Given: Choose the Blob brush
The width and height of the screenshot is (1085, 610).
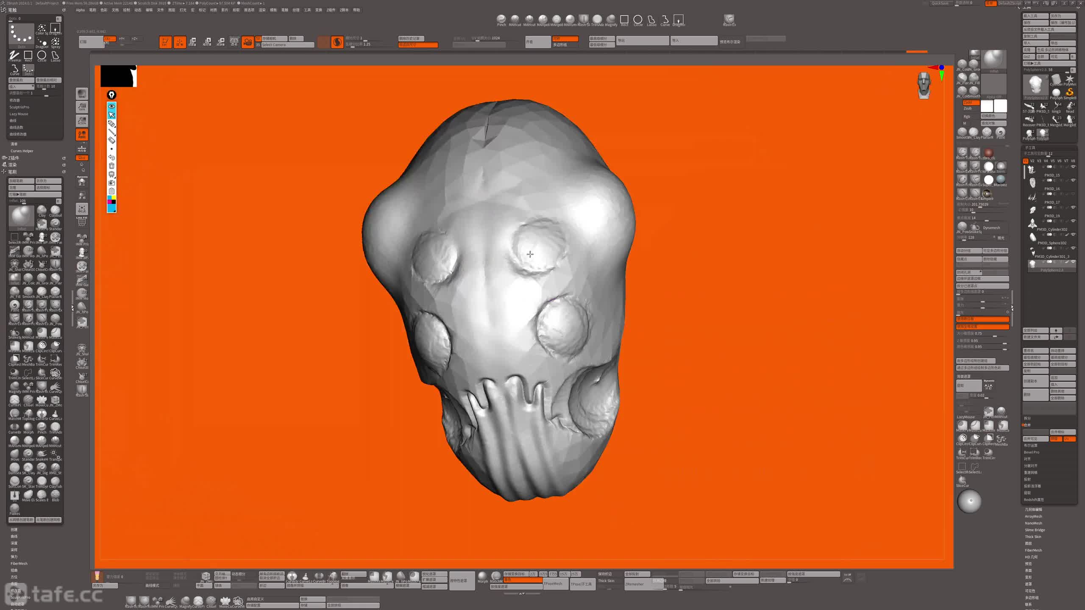Looking at the screenshot, I should point(55,495).
